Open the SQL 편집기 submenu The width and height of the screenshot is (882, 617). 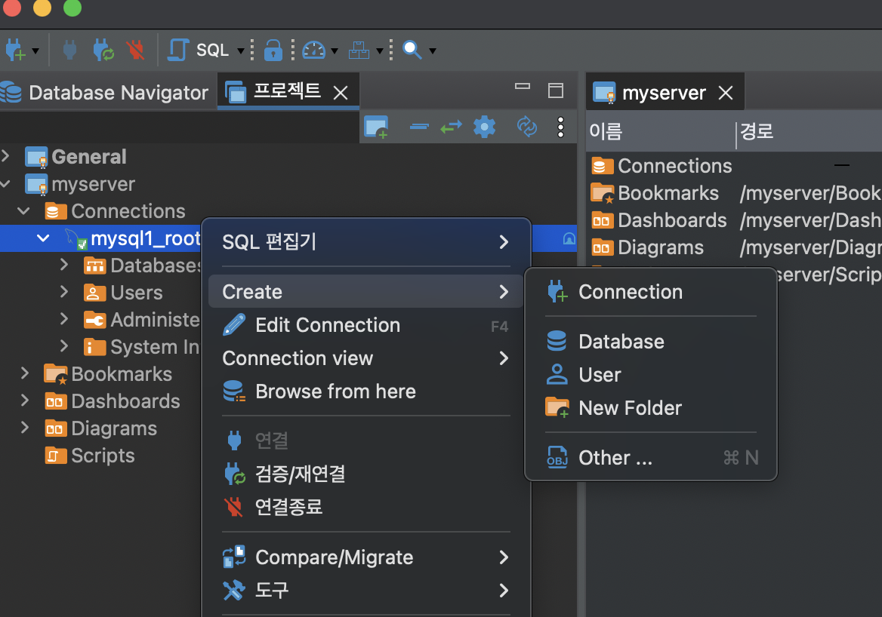(365, 242)
